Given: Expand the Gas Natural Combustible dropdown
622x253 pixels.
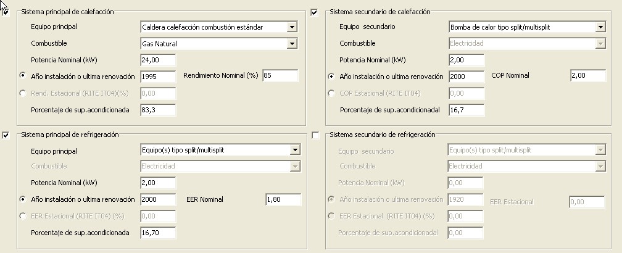Looking at the screenshot, I should [292, 44].
